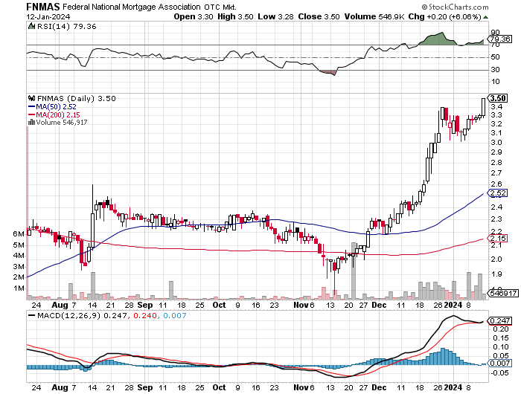Click the black MACD legend line
This screenshot has width=521, height=394.
(32, 315)
